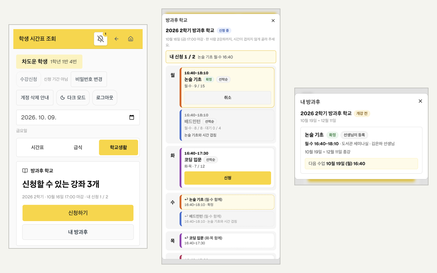Open 계정 삭제 안내
The width and height of the screenshot is (437, 273).
(x=35, y=98)
